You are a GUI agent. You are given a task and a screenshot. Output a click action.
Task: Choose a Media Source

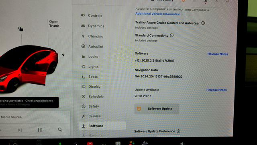[x=11, y=117]
